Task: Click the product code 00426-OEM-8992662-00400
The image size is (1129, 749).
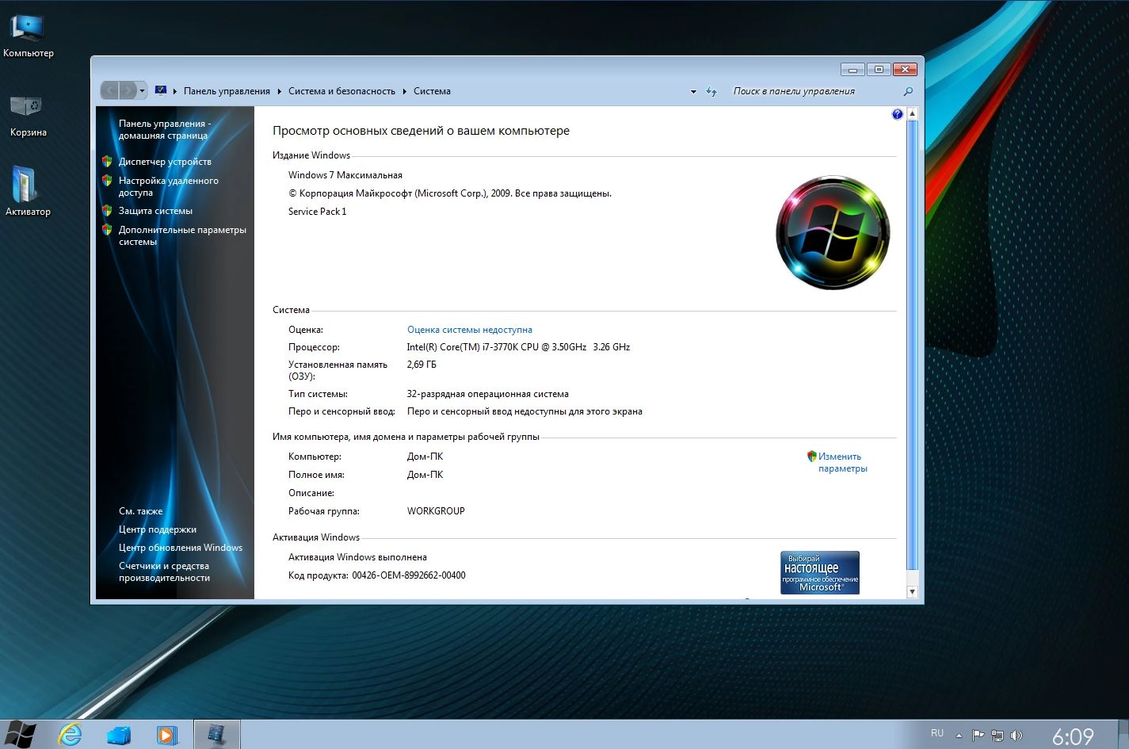Action: 409,575
